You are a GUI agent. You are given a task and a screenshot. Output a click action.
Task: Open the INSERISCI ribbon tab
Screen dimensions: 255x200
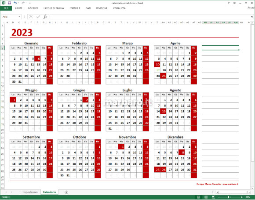tap(33, 8)
